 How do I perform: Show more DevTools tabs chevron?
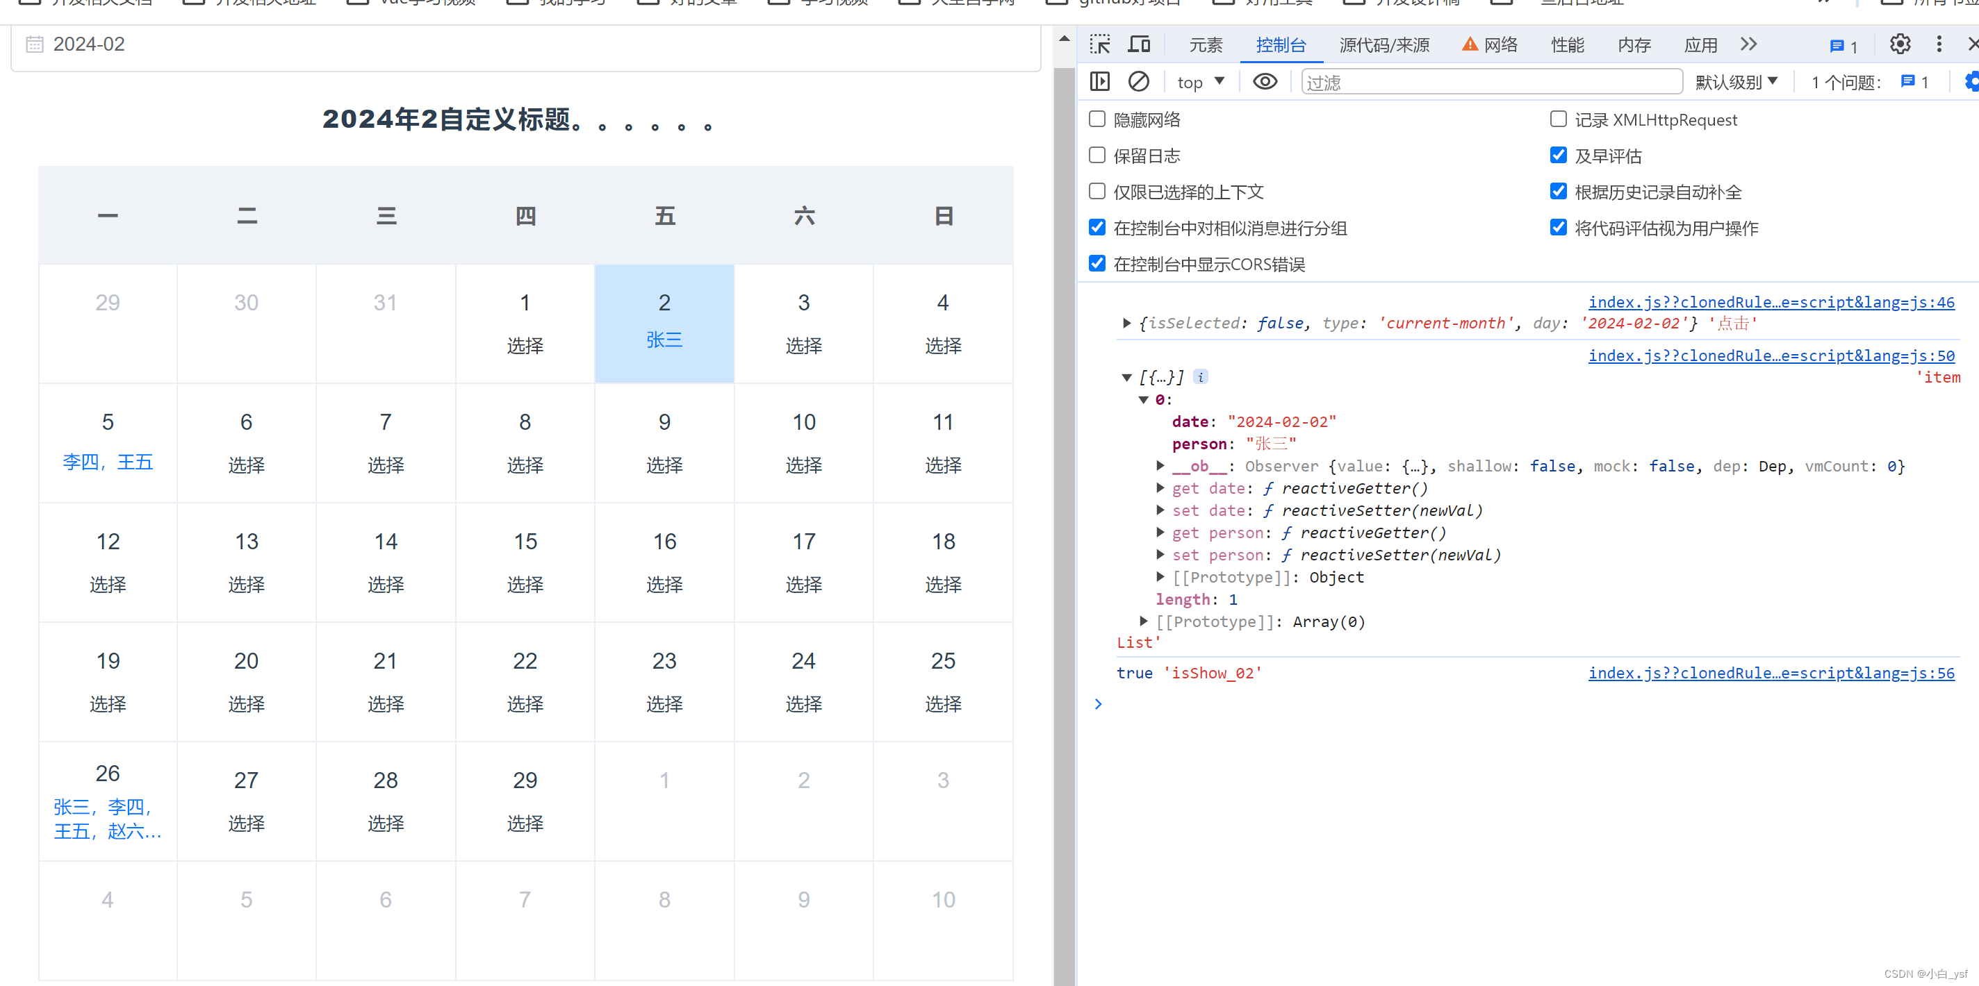(1748, 44)
